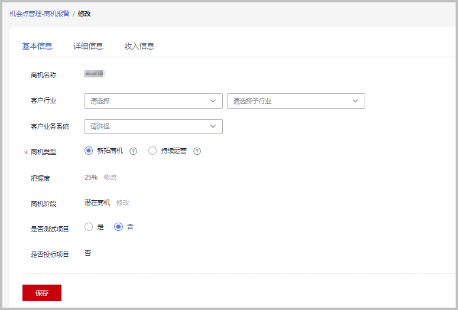Select the 新拓商机 radio button
This screenshot has width=458, height=310.
89,151
